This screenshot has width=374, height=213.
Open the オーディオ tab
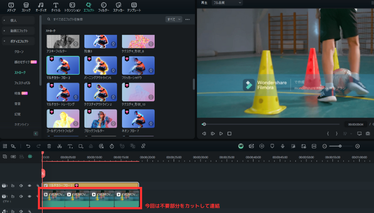pyautogui.click(x=41, y=7)
